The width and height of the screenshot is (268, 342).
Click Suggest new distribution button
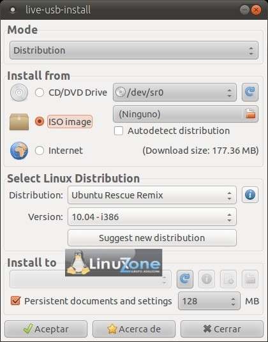(x=152, y=238)
